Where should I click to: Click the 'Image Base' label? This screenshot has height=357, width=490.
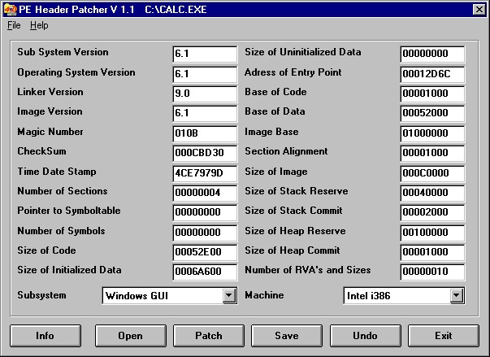tap(271, 132)
